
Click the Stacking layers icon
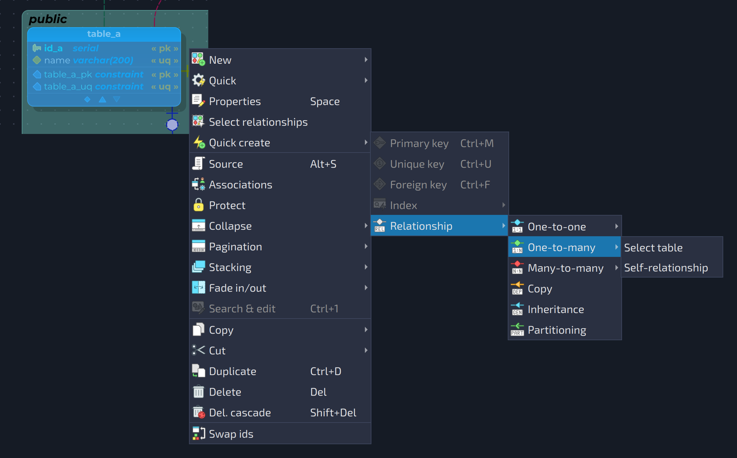(x=199, y=267)
